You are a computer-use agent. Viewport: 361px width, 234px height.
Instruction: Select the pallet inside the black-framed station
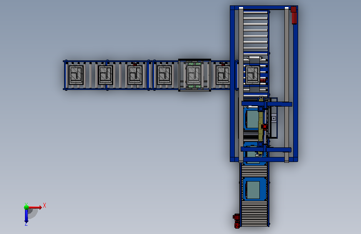point(194,75)
